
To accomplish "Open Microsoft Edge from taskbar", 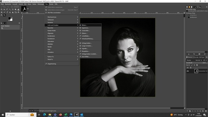I will pos(45,115).
